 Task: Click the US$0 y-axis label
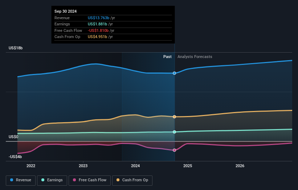click(13, 137)
